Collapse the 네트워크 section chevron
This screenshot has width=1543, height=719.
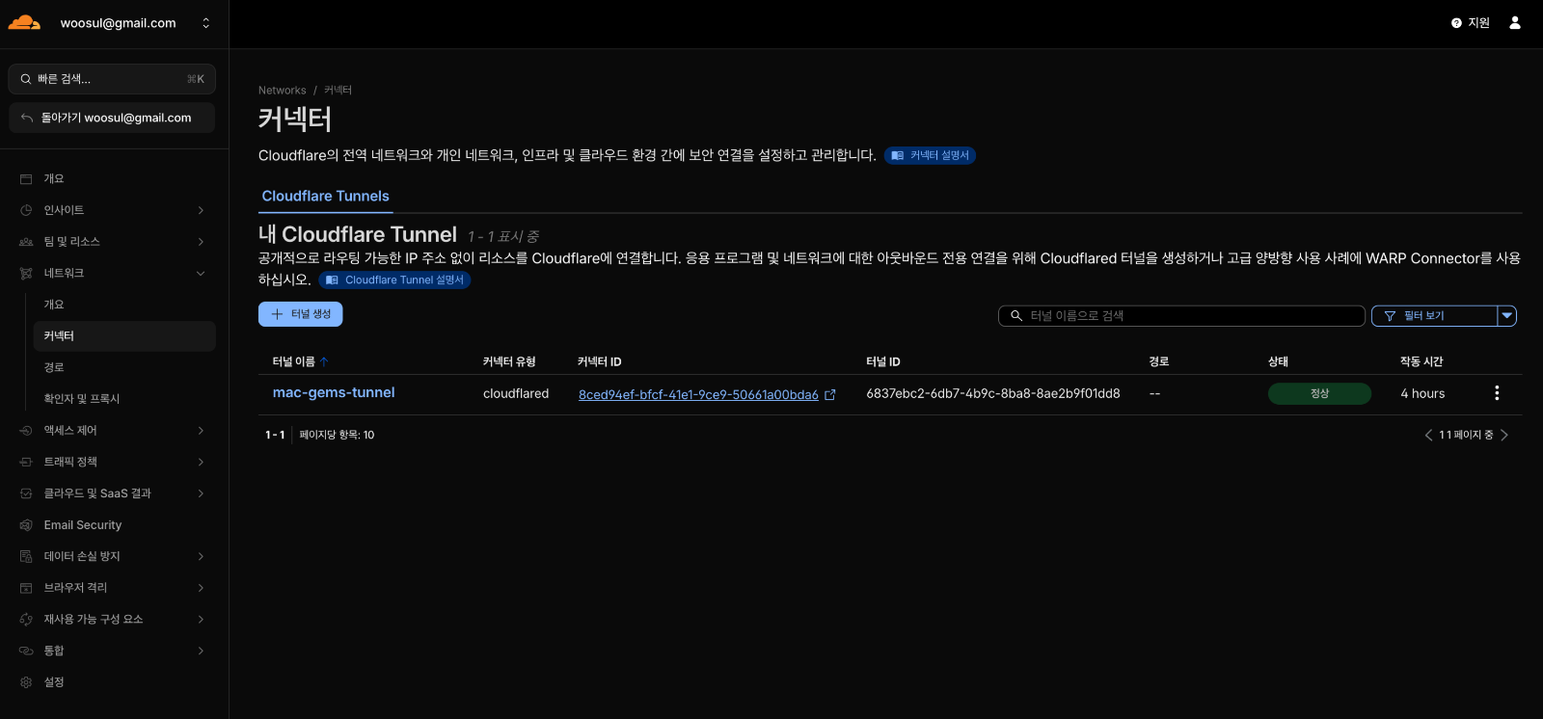201,274
